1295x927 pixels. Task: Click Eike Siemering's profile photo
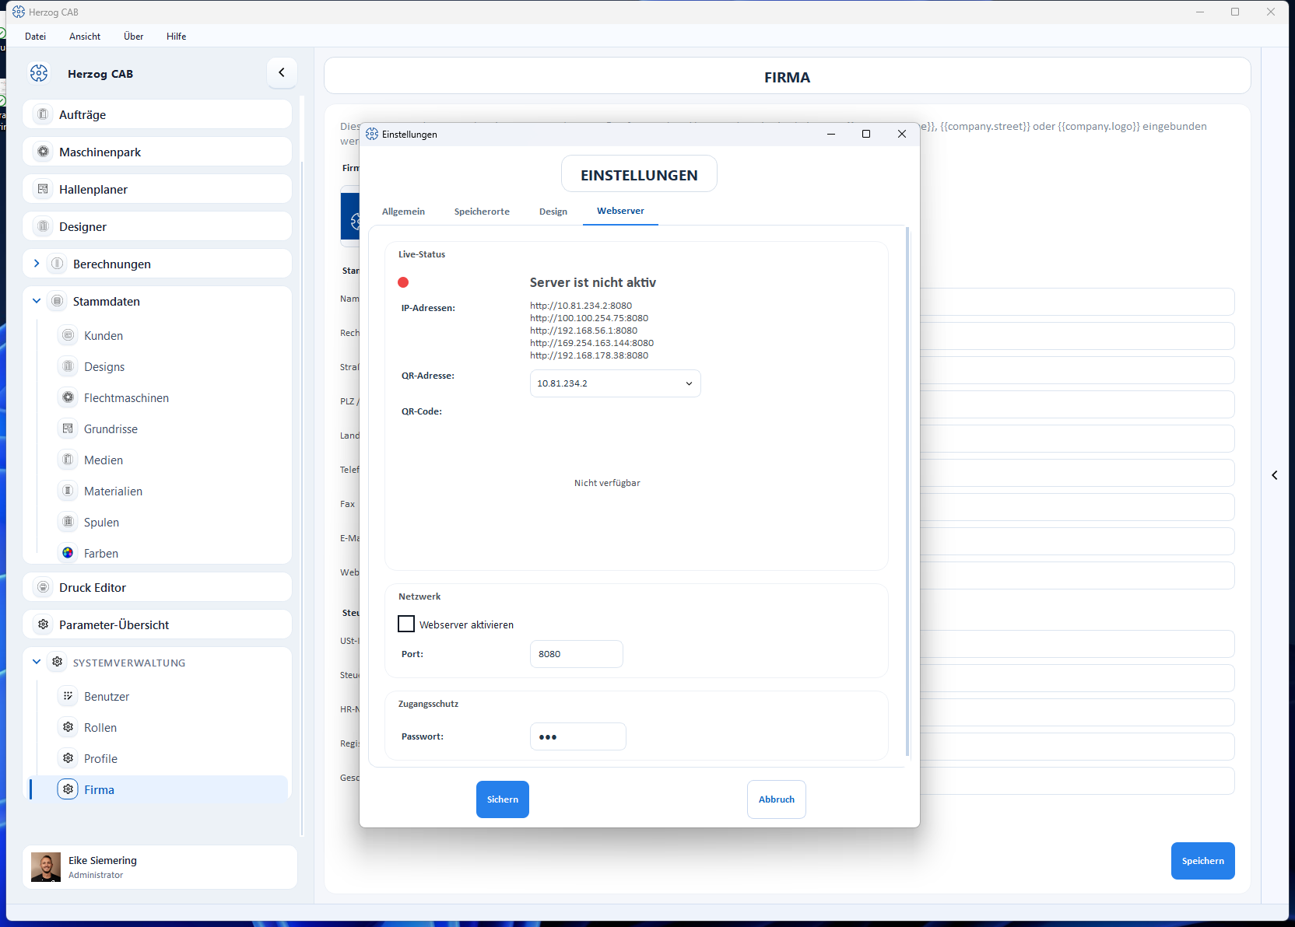(46, 867)
